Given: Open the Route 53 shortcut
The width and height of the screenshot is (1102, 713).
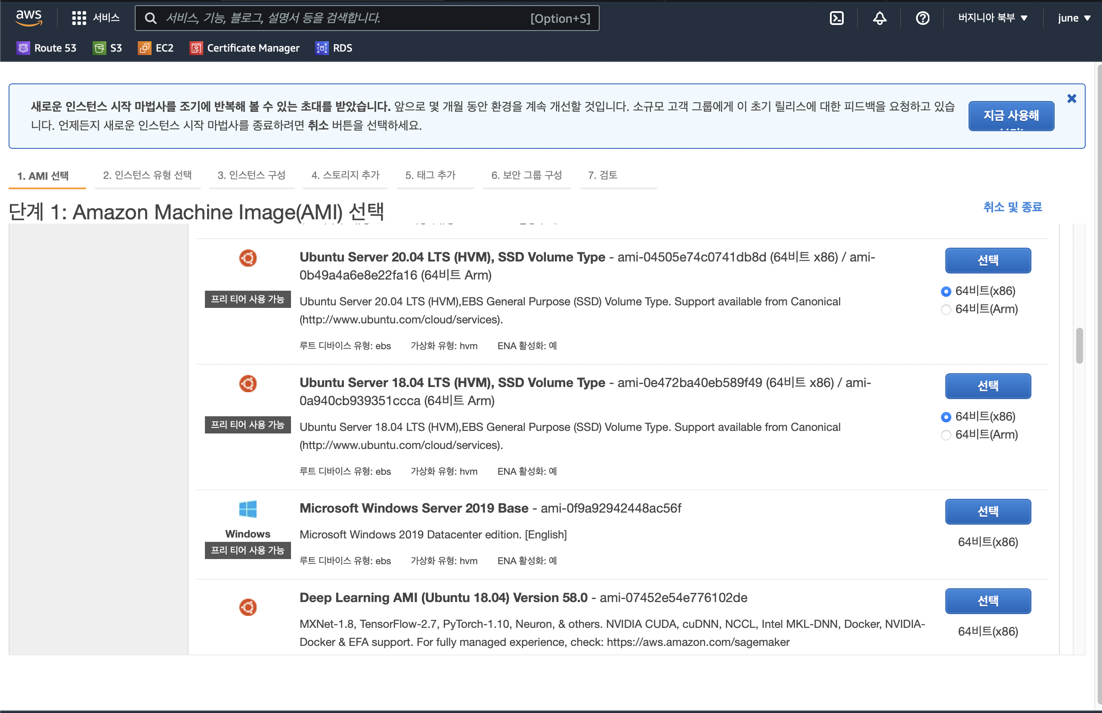Looking at the screenshot, I should 46,48.
